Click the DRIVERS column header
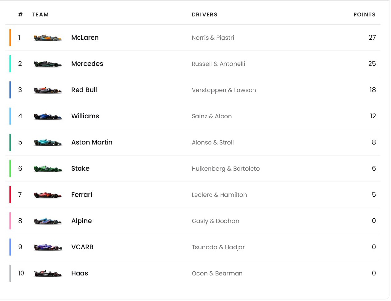391x301 pixels. coord(205,15)
